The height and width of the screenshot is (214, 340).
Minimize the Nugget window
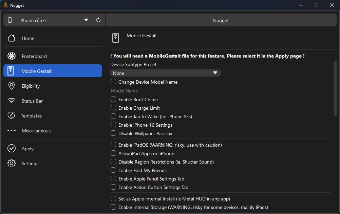click(301, 5)
